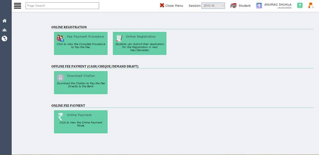Viewport: 319px width, 155px height.
Task: Open the Online Registration tile
Action: point(139,43)
